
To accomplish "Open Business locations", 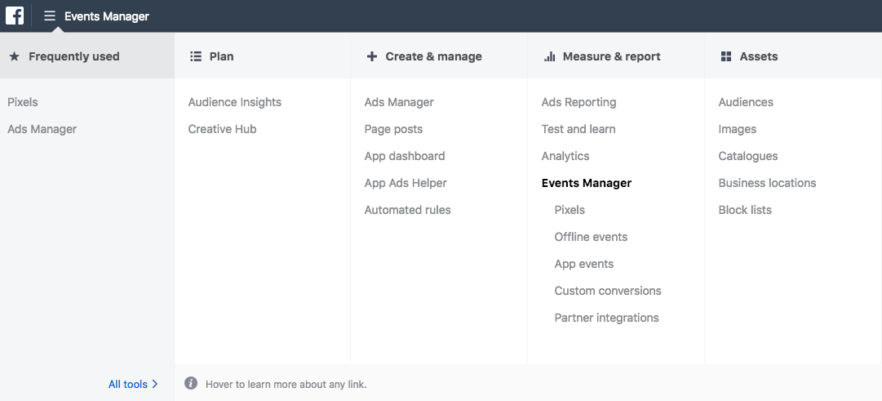I will click(767, 183).
